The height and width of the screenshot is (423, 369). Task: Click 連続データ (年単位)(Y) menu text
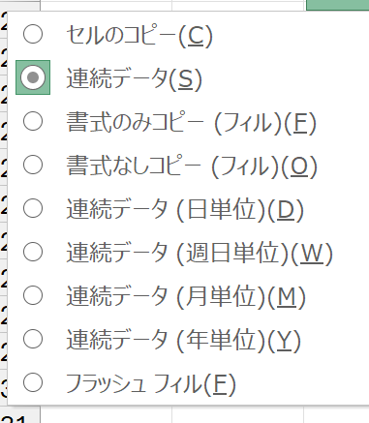pos(184,341)
